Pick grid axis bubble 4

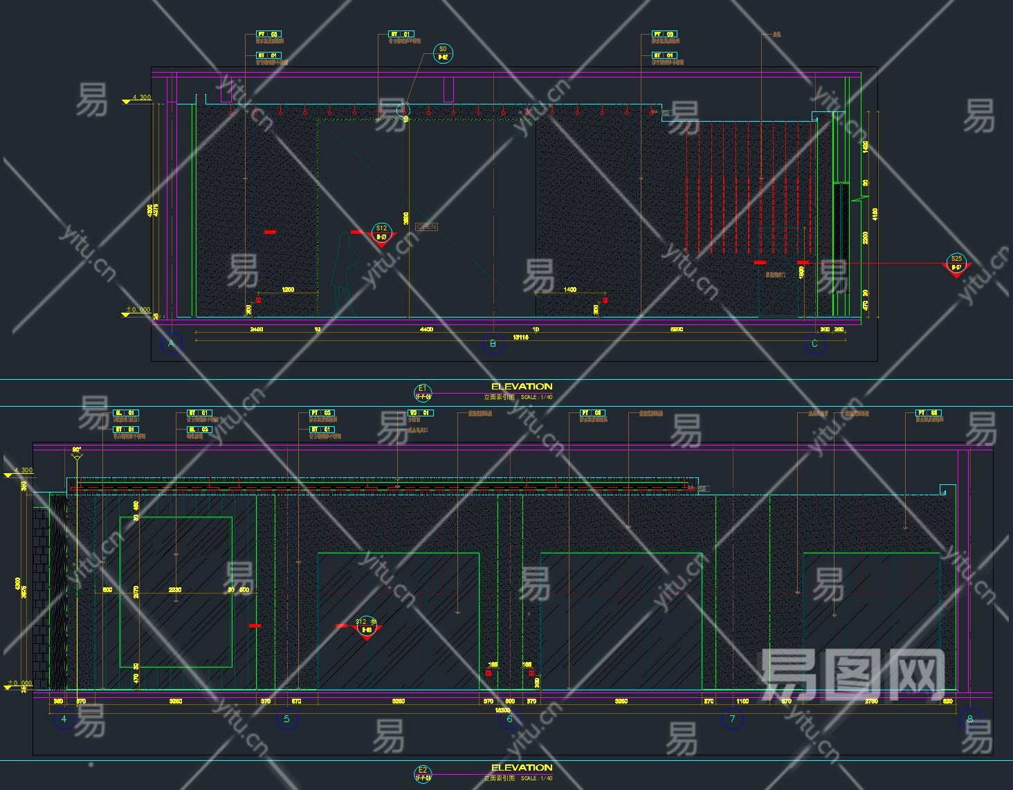click(64, 719)
